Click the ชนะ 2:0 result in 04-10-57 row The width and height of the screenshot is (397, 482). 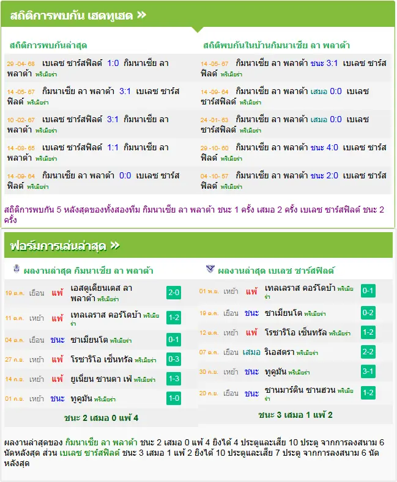[324, 175]
